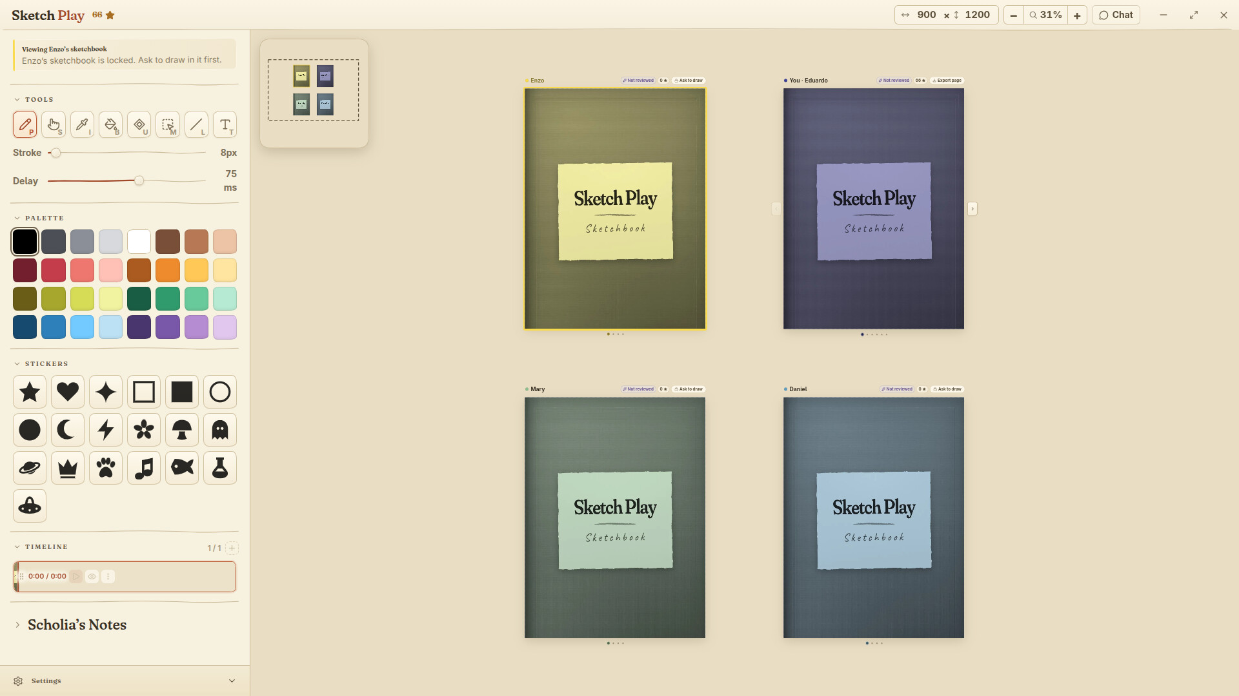1239x696 pixels.
Task: Zoom out with the minus button
Action: point(1014,15)
